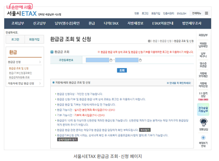
Task: Click the 부서찾기 button
Action: point(145,130)
